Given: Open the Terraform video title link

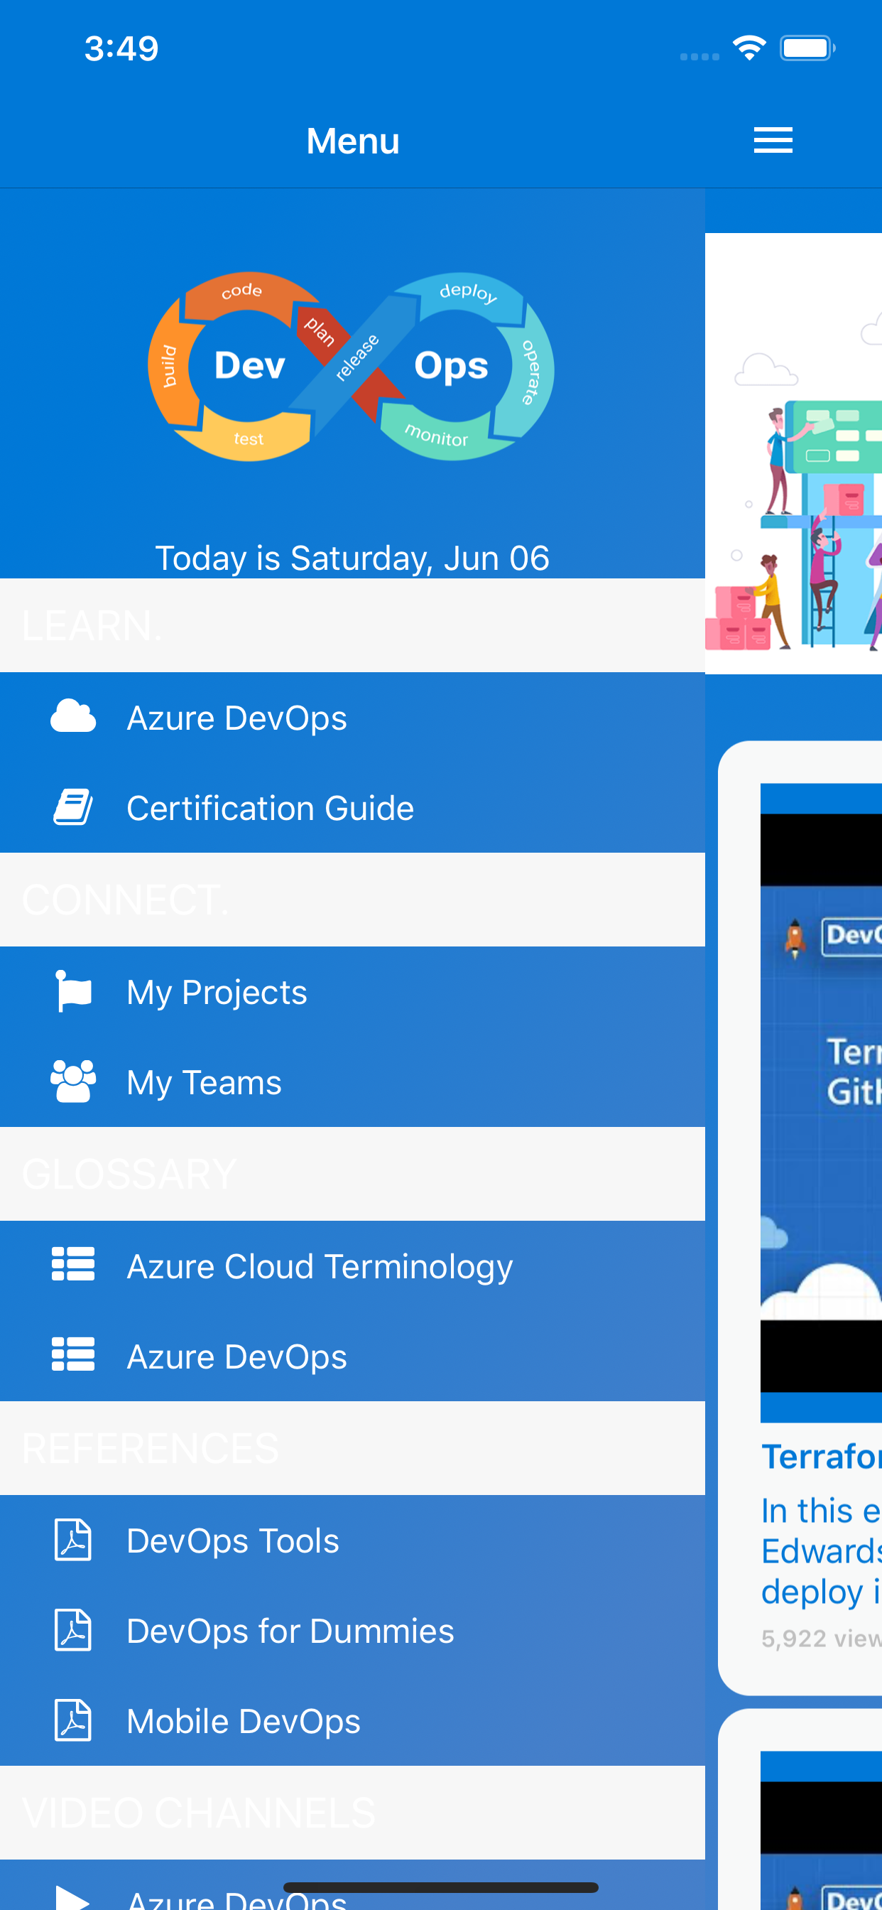Looking at the screenshot, I should (x=821, y=1456).
